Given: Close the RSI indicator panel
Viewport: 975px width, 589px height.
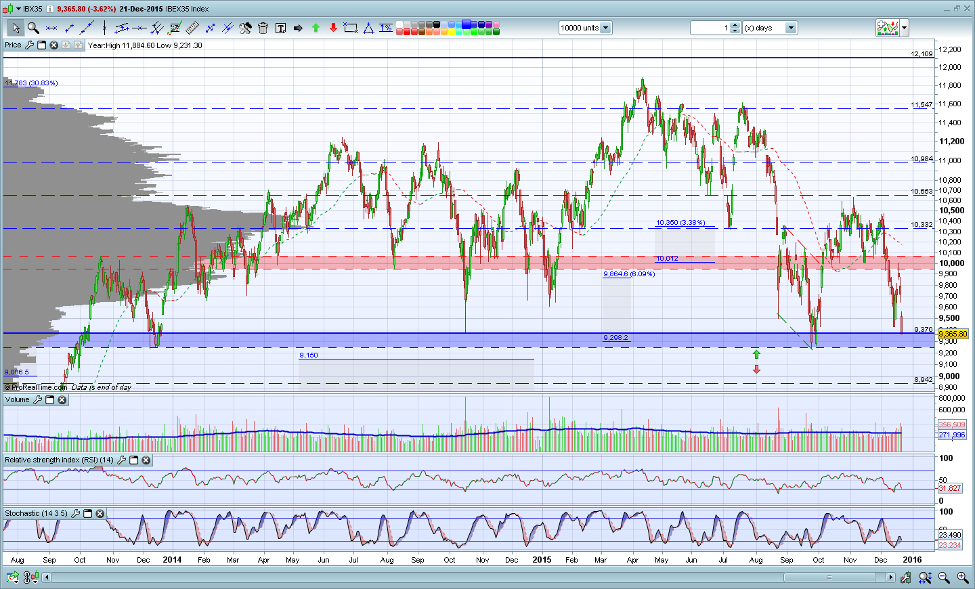Looking at the screenshot, I should tap(146, 460).
